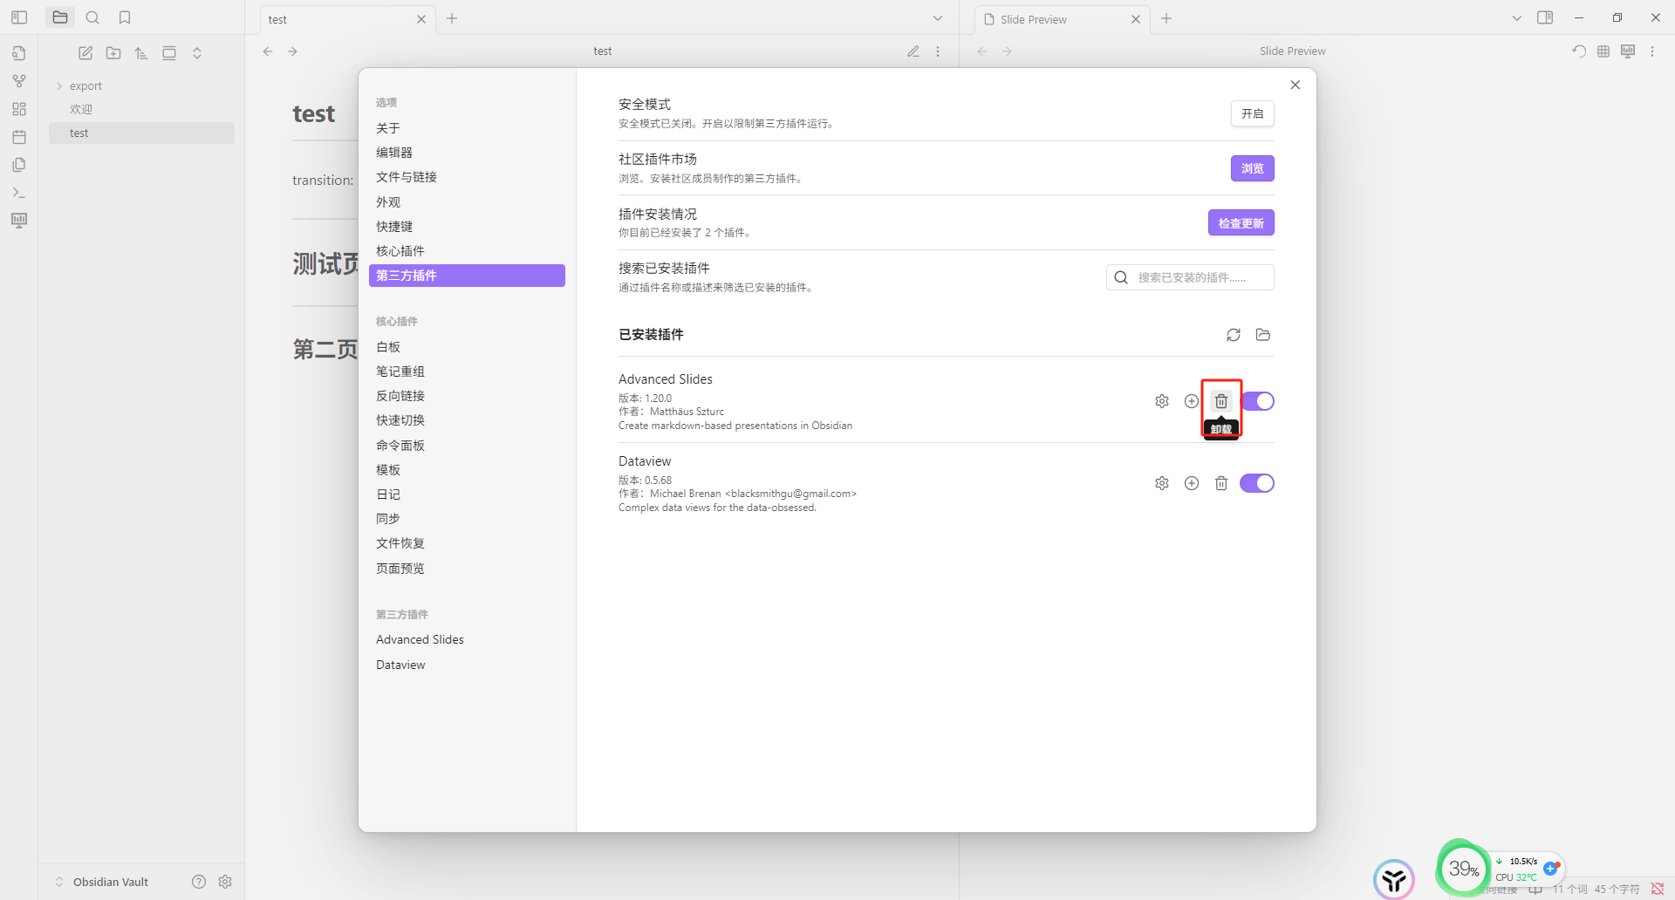Select the calendar icon in left ribbon
The image size is (1675, 900).
[x=18, y=137]
